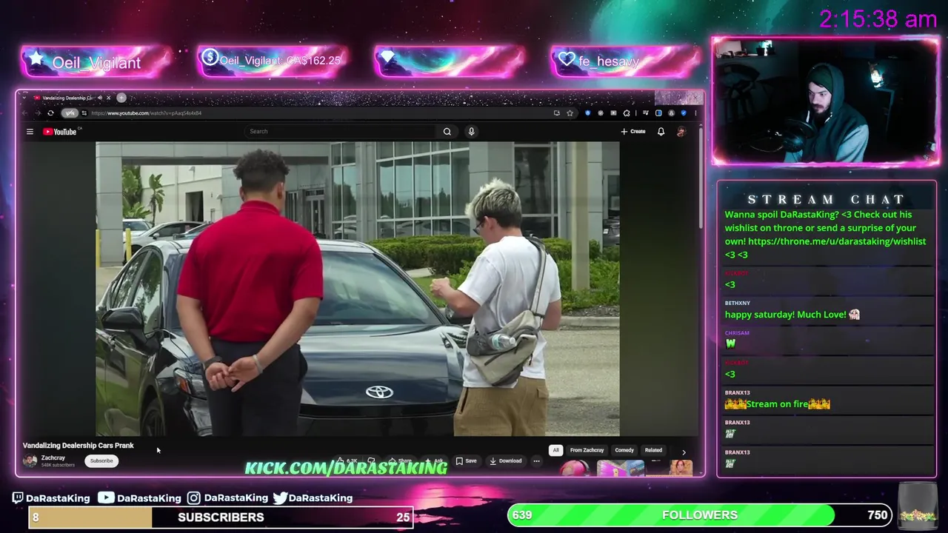Toggle the browser side panel icon

point(658,113)
